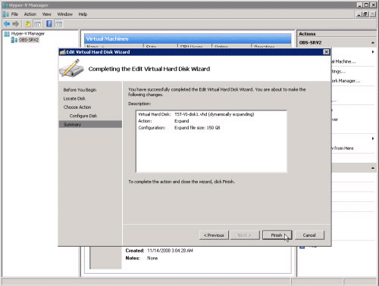Click the Virtual Machines header
This screenshot has width=379, height=286.
point(188,39)
